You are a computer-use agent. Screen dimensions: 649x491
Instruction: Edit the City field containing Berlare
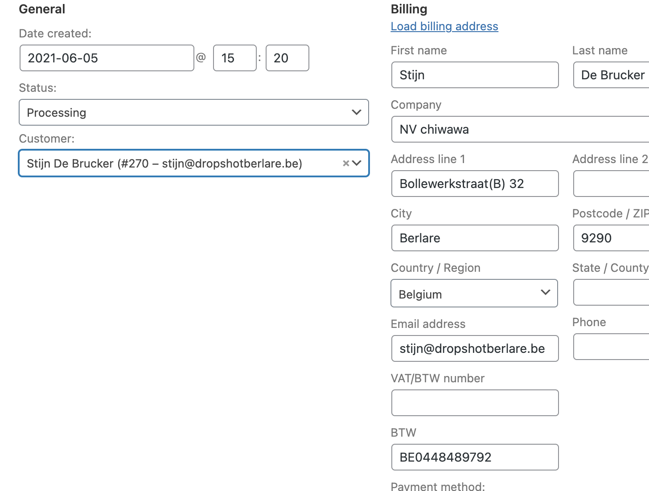pos(475,238)
